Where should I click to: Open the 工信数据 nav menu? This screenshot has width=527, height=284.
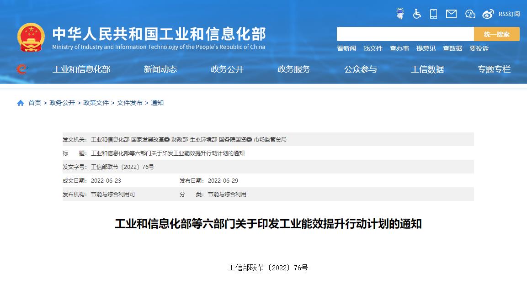click(427, 69)
